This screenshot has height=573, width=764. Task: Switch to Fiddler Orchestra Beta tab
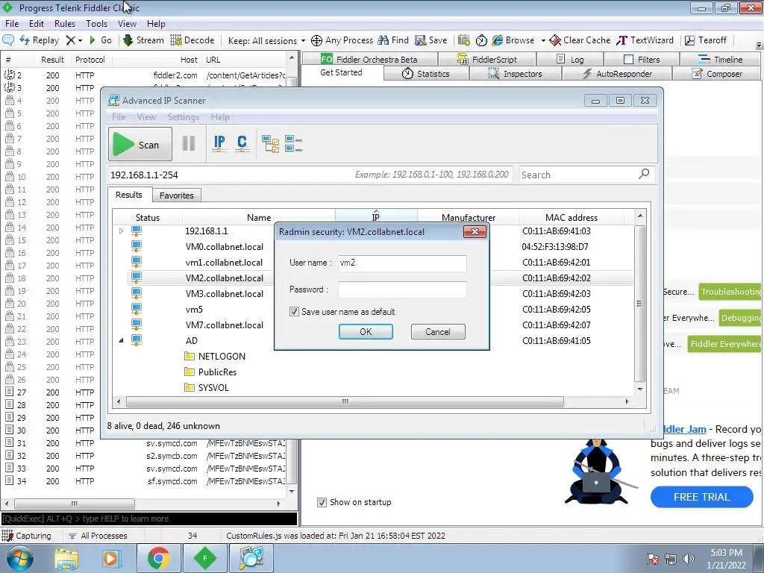tap(369, 59)
